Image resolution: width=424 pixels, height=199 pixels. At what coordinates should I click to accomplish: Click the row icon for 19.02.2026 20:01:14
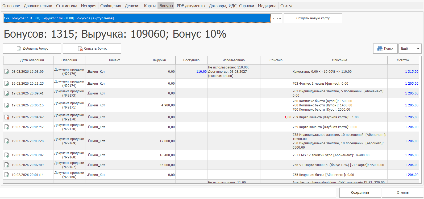pyautogui.click(x=7, y=175)
